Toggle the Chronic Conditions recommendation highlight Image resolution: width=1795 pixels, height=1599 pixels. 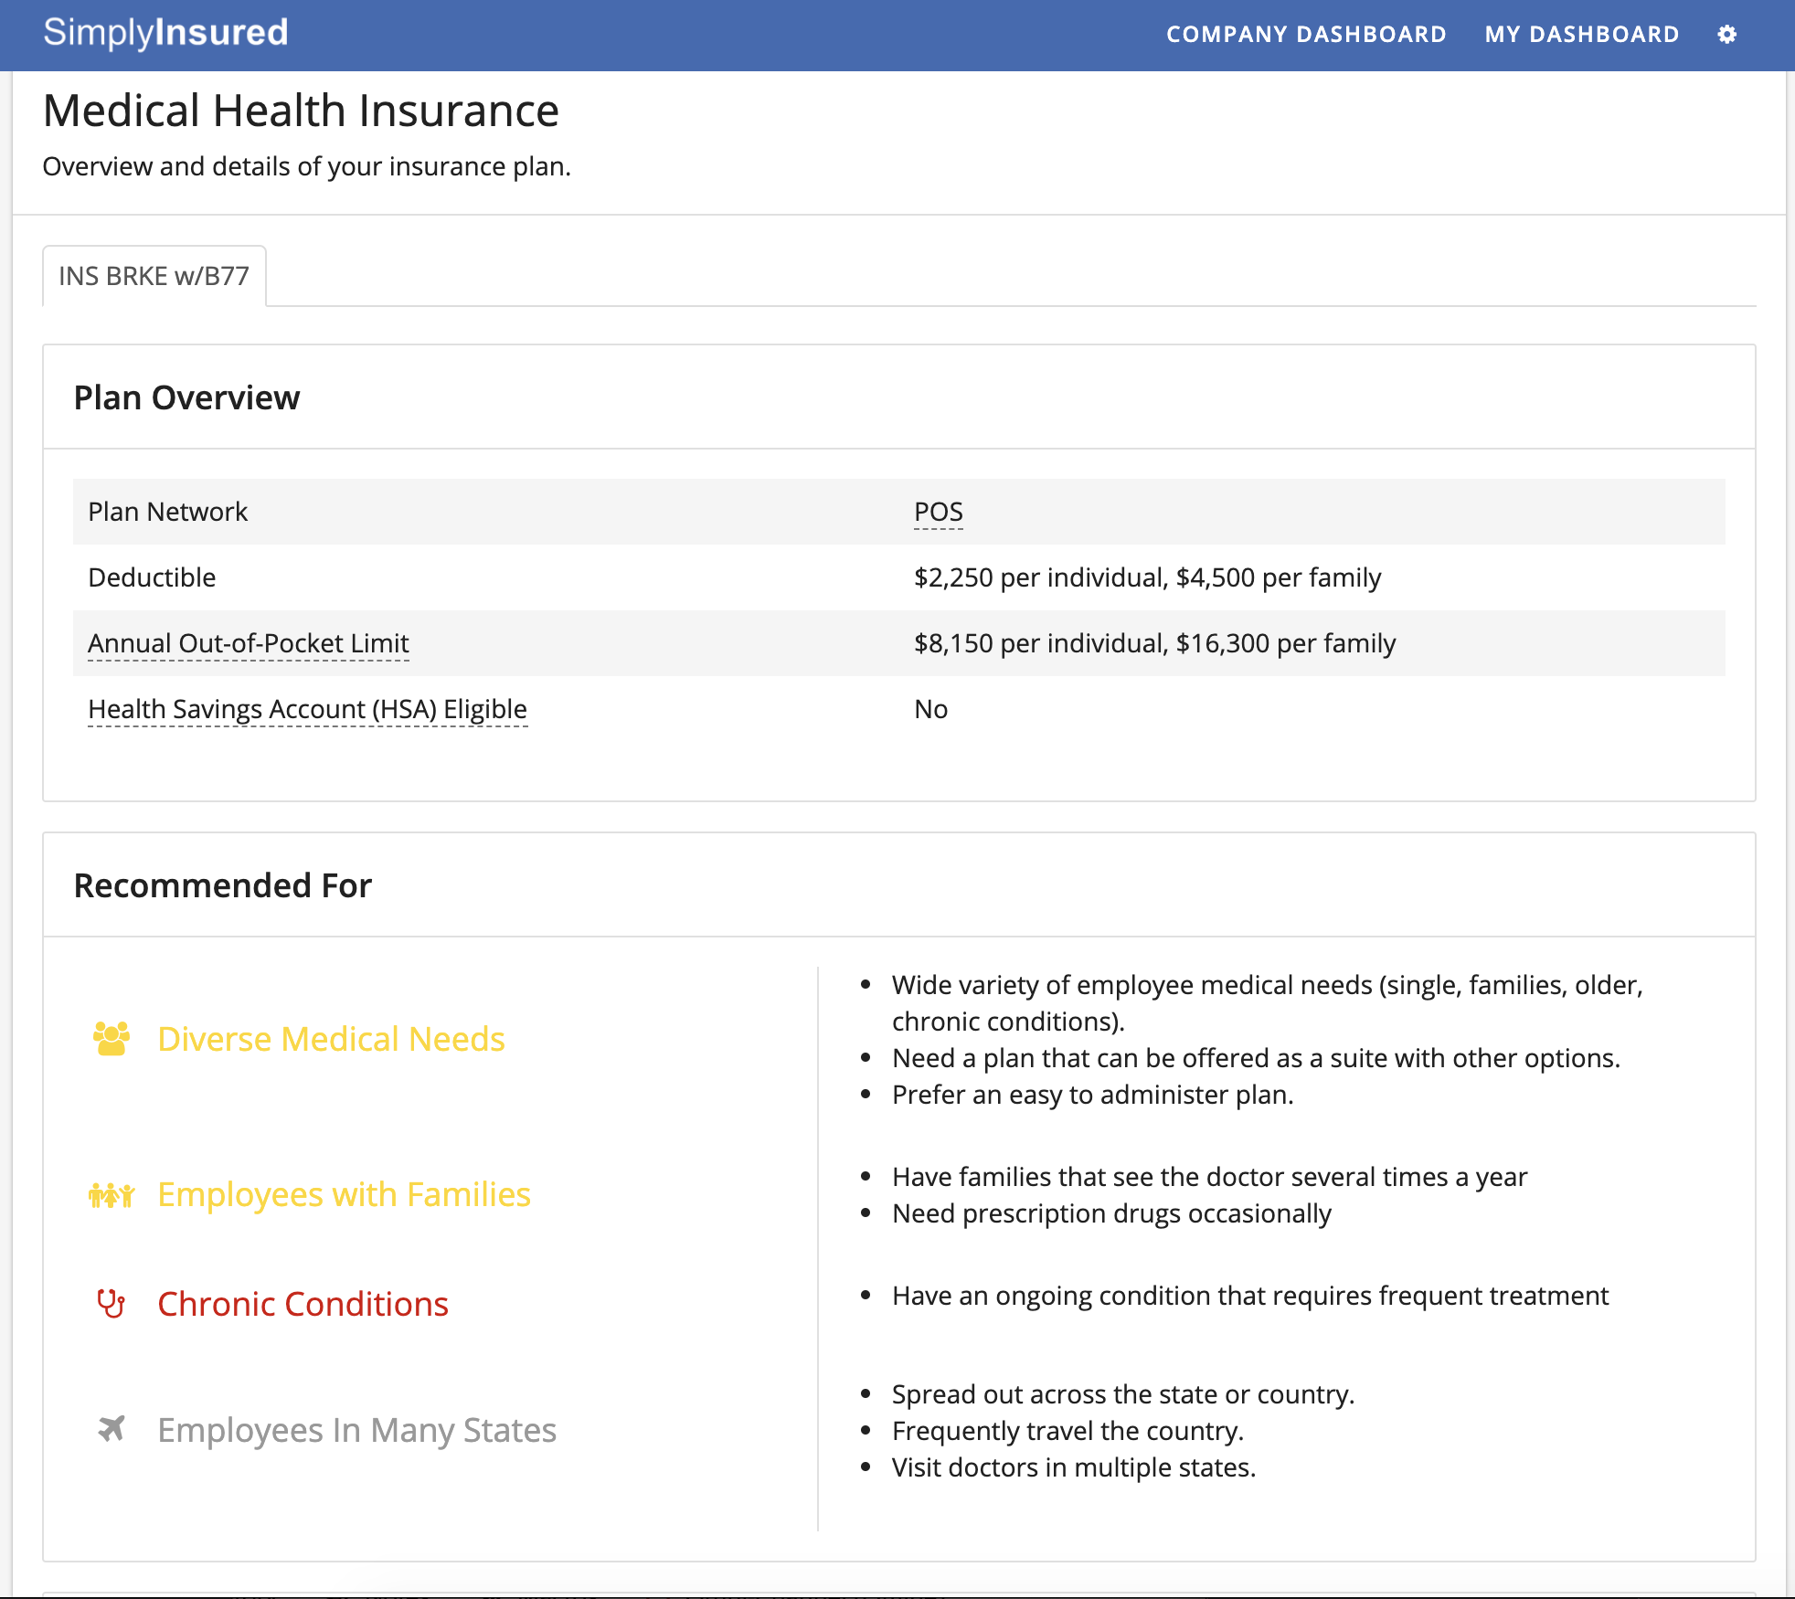[303, 1304]
